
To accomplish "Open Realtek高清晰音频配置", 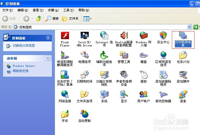I will point(124,39).
